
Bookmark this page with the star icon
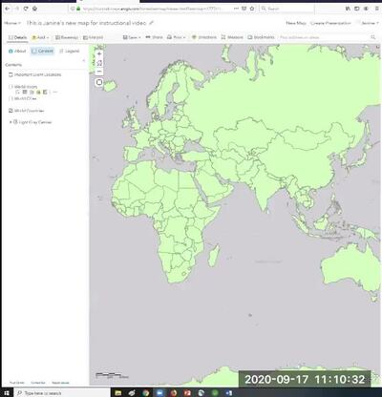tap(252, 9)
